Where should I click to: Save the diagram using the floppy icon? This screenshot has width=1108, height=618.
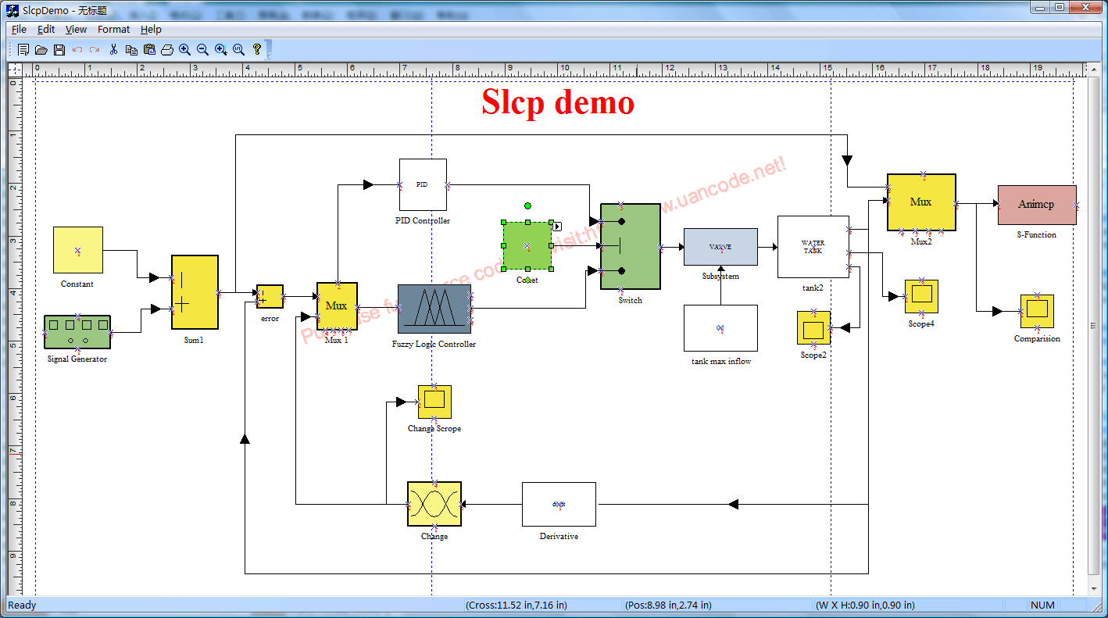pos(59,50)
